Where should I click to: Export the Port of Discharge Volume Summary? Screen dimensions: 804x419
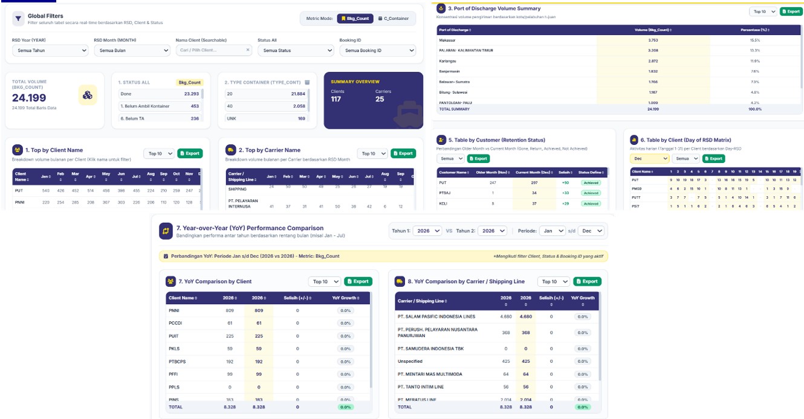point(791,11)
